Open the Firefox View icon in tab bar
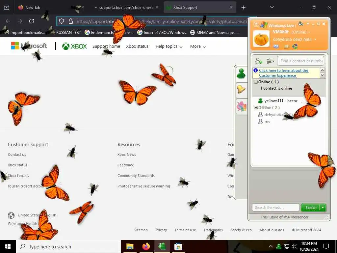The width and height of the screenshot is (337, 253). click(x=7, y=7)
